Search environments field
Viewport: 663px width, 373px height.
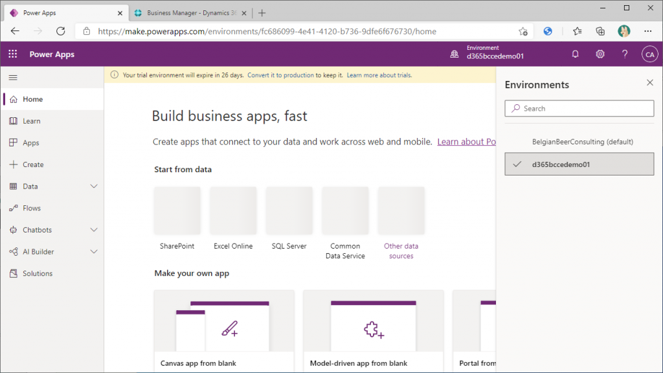579,108
